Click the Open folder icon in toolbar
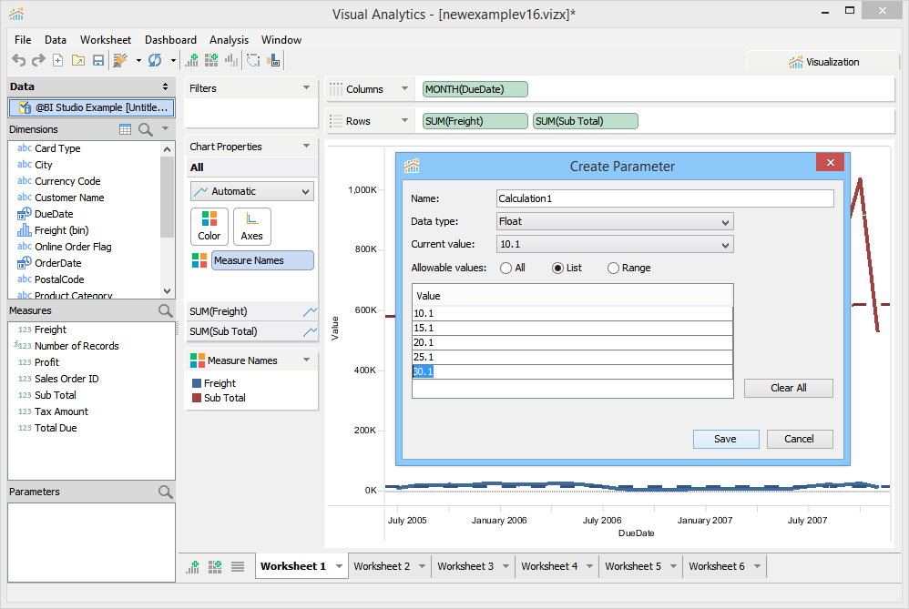 (x=78, y=60)
